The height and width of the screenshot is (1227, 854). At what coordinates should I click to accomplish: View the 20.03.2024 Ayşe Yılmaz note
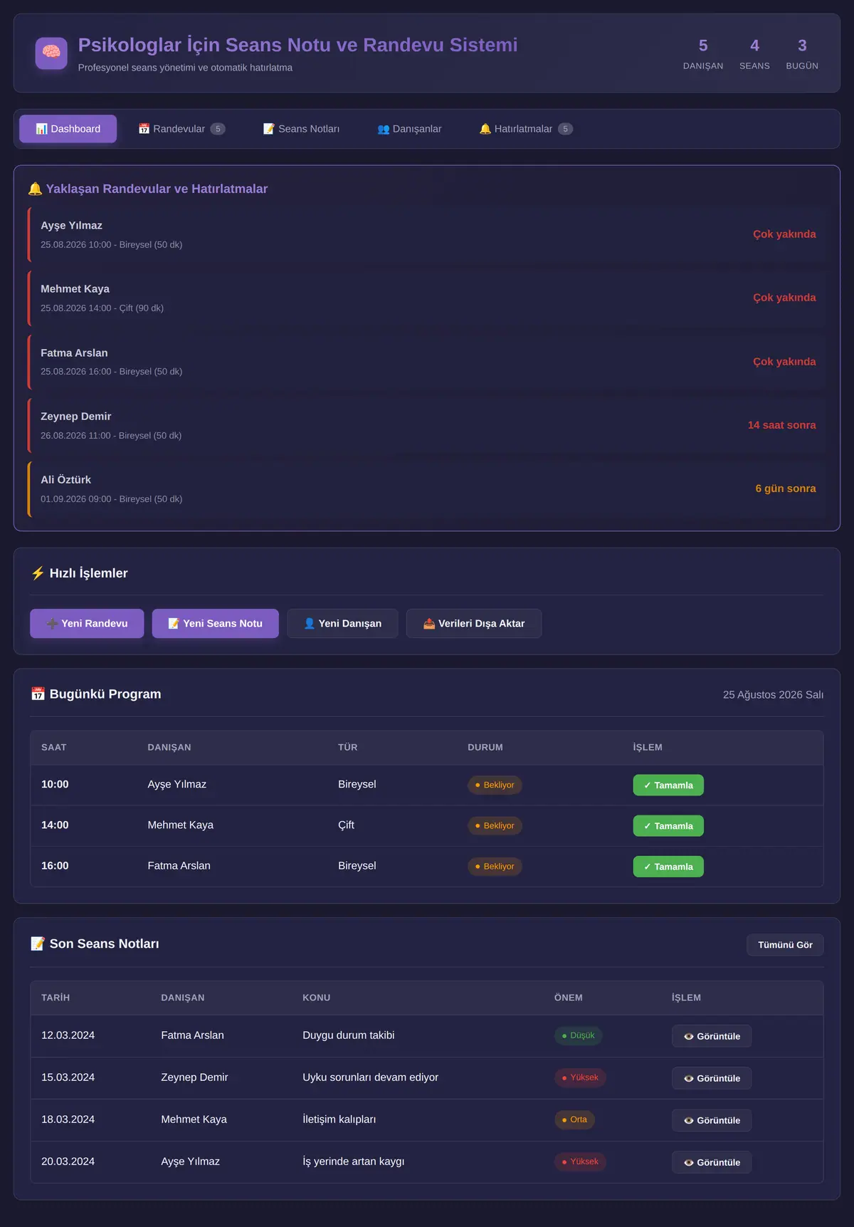click(712, 1162)
